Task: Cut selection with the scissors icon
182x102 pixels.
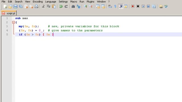Action: [44, 6]
